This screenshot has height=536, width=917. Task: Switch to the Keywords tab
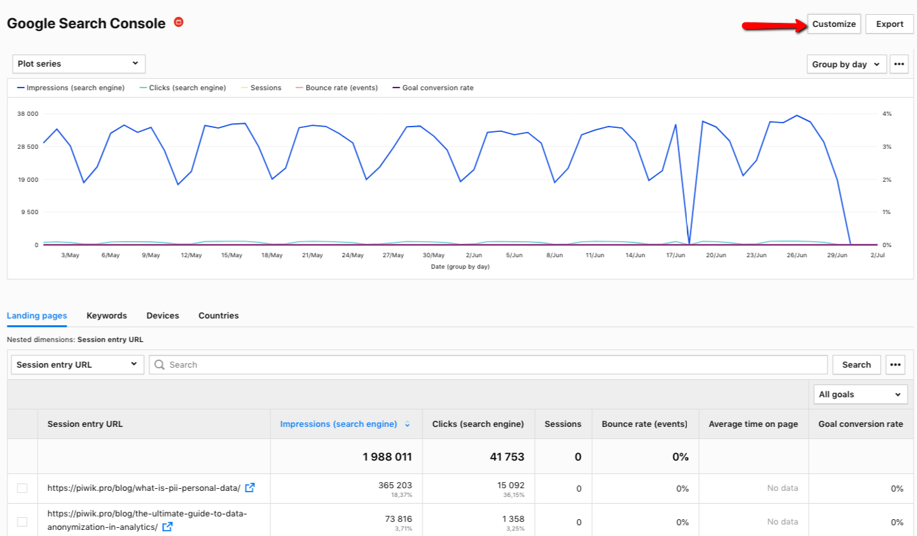[x=106, y=315]
